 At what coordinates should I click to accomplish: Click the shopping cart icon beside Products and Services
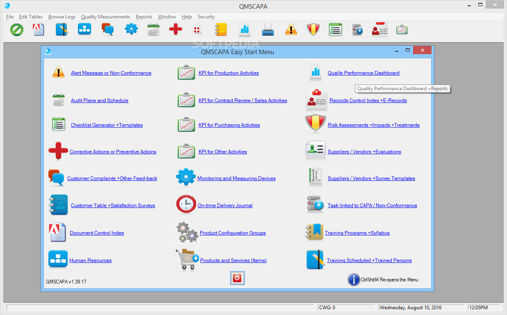pos(187,259)
